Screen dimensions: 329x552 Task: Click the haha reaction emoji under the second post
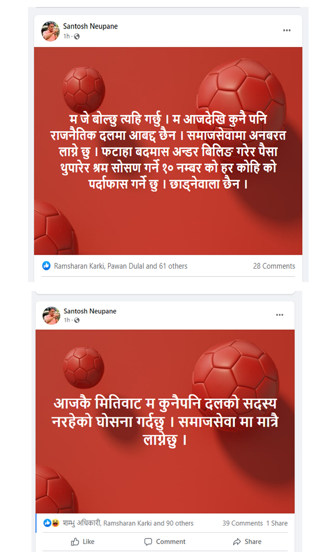pos(55,523)
